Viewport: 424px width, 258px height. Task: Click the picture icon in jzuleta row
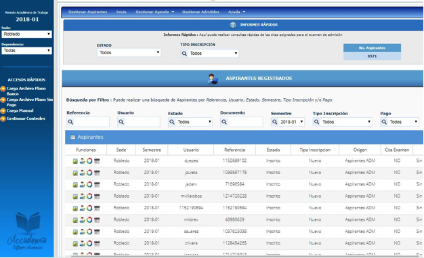[75, 173]
